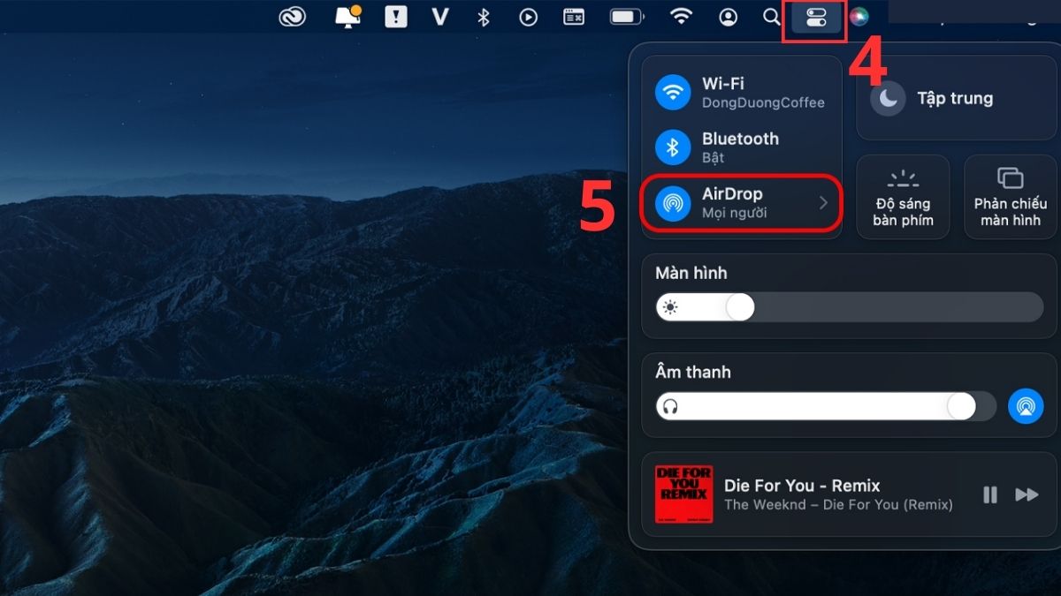This screenshot has height=596, width=1061.
Task: Toggle Wi-Fi round blue icon in Control Center
Action: click(673, 92)
